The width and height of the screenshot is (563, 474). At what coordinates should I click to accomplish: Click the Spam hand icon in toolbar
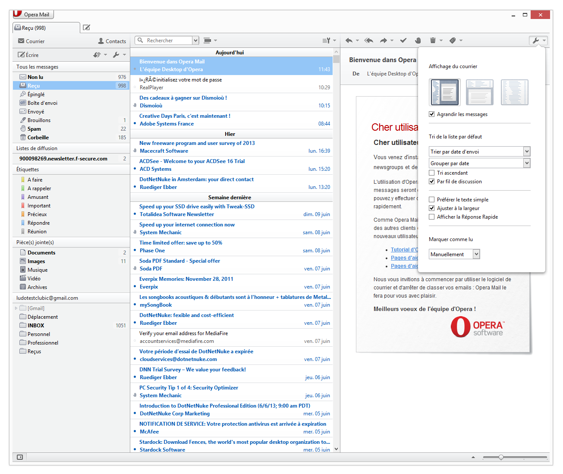pos(418,41)
